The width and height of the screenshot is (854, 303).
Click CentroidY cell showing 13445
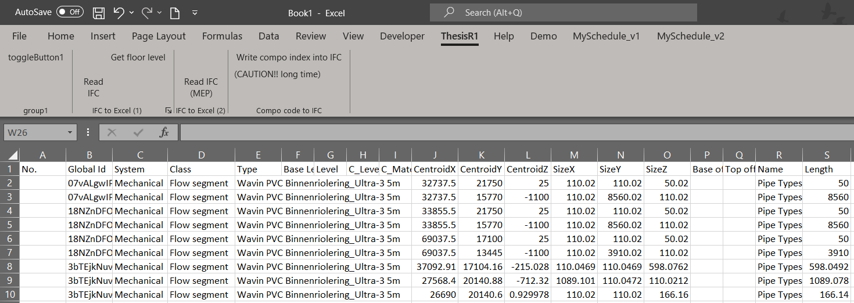pyautogui.click(x=481, y=253)
